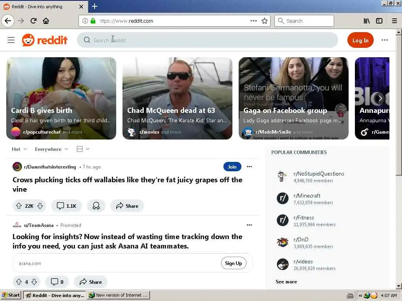The width and height of the screenshot is (402, 301).
Task: Click the URL address bar text
Action: point(126,21)
